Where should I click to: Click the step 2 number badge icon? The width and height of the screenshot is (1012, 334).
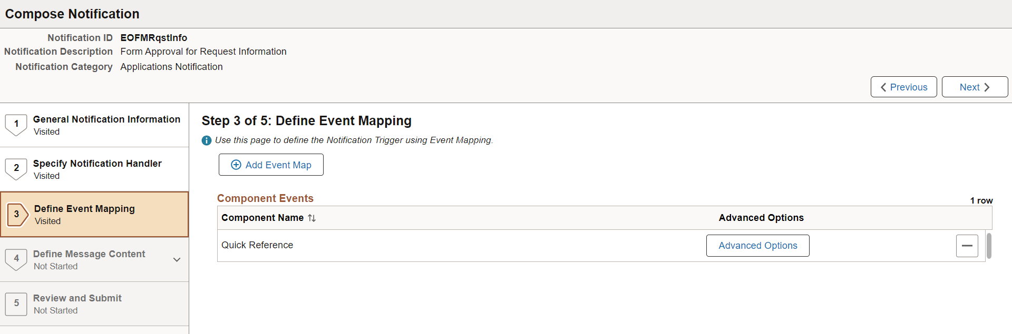coord(16,169)
